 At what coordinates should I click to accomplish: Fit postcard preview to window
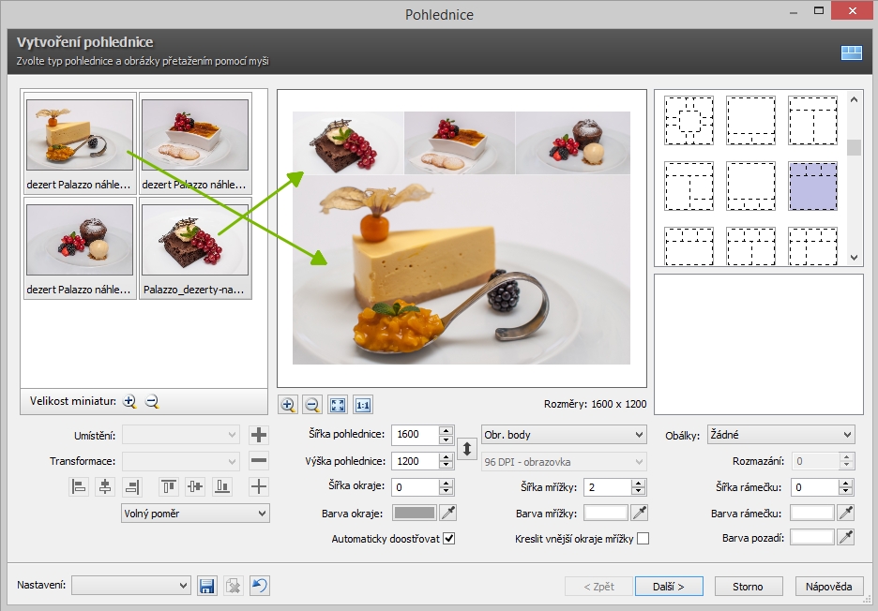tap(338, 405)
